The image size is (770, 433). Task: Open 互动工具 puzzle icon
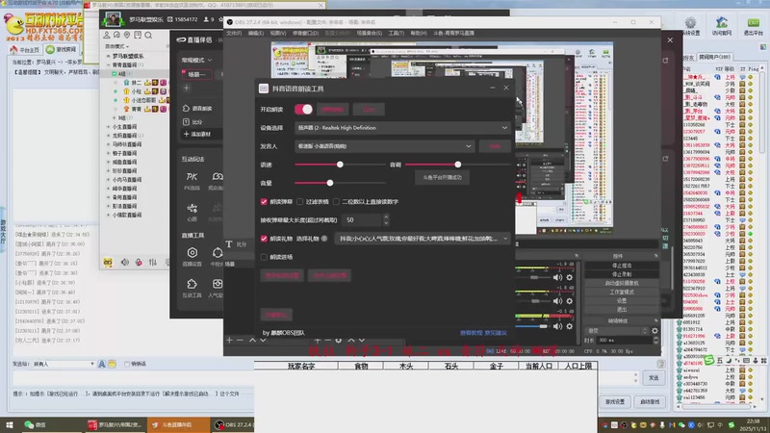(192, 284)
